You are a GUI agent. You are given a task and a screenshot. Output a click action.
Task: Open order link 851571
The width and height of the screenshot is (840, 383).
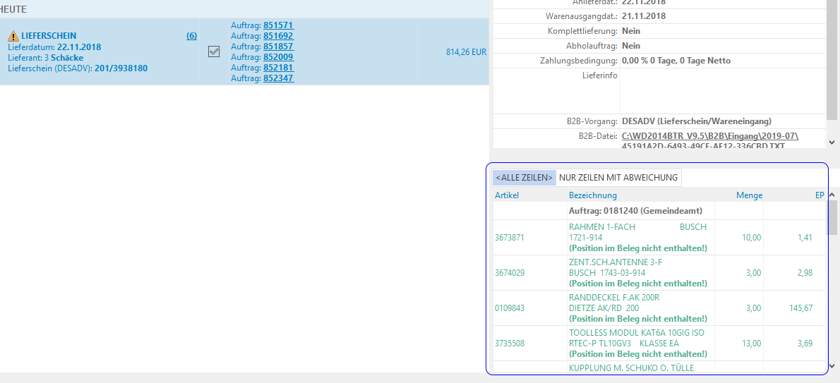pyautogui.click(x=278, y=25)
